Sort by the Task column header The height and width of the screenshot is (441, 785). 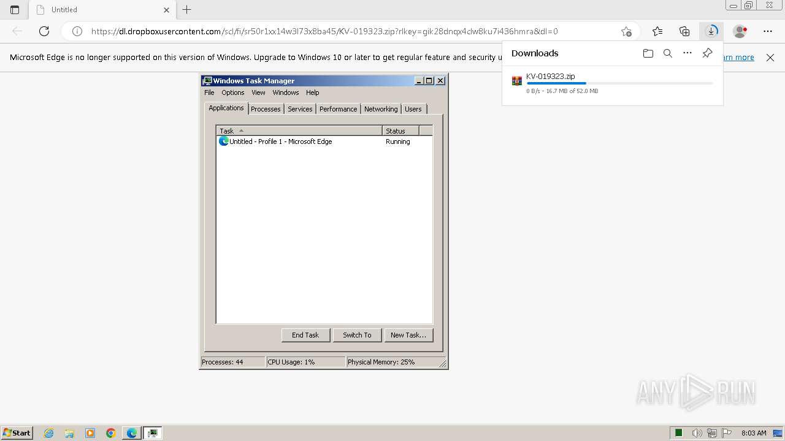click(x=299, y=130)
